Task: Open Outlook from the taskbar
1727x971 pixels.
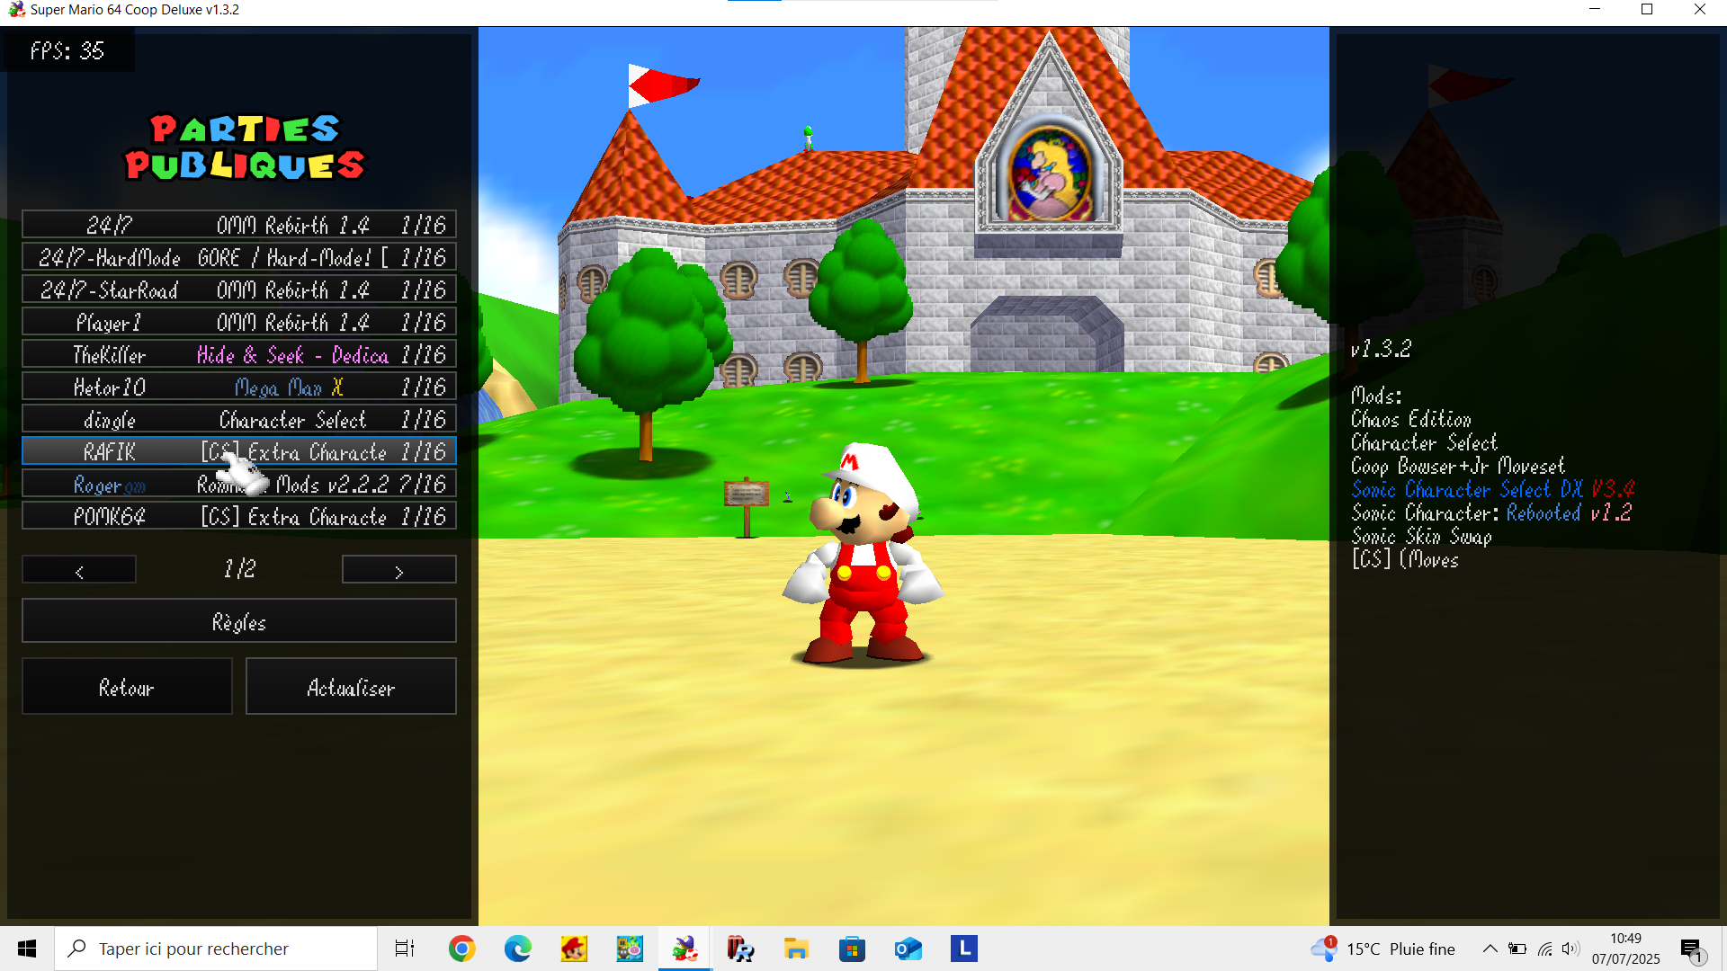Action: coord(908,949)
